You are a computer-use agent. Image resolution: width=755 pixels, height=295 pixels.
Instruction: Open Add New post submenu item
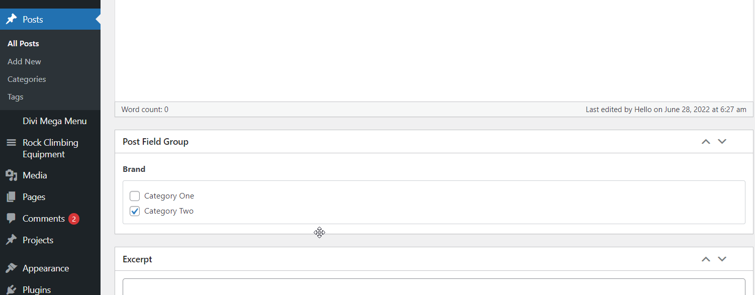click(24, 61)
